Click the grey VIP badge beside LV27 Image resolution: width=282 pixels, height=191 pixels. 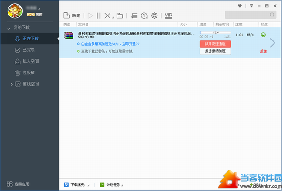point(39,15)
